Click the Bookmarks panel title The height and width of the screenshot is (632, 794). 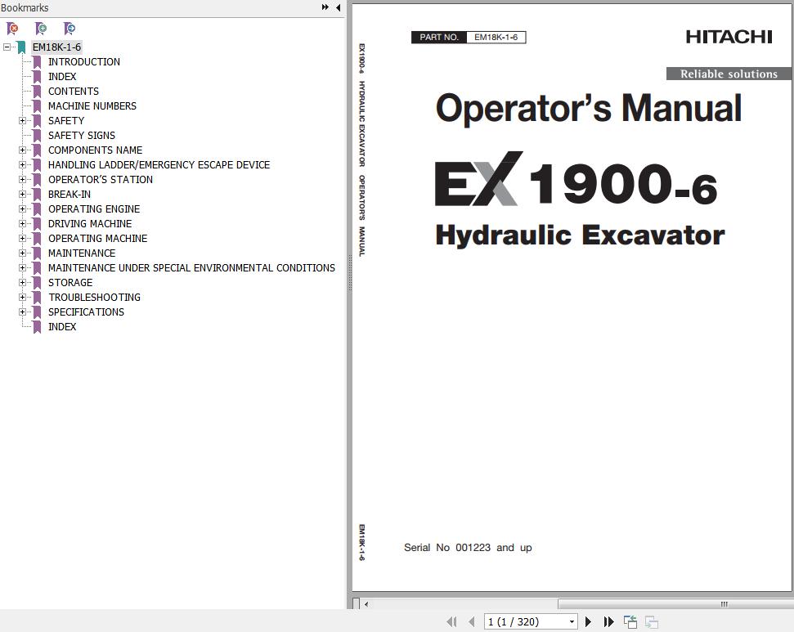coord(25,7)
